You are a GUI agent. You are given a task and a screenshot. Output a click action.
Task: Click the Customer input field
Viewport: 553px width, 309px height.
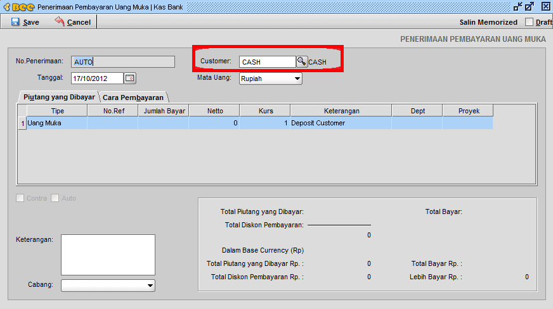[267, 62]
